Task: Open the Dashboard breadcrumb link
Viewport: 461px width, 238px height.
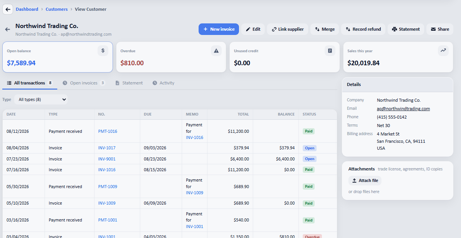Action: click(x=27, y=9)
